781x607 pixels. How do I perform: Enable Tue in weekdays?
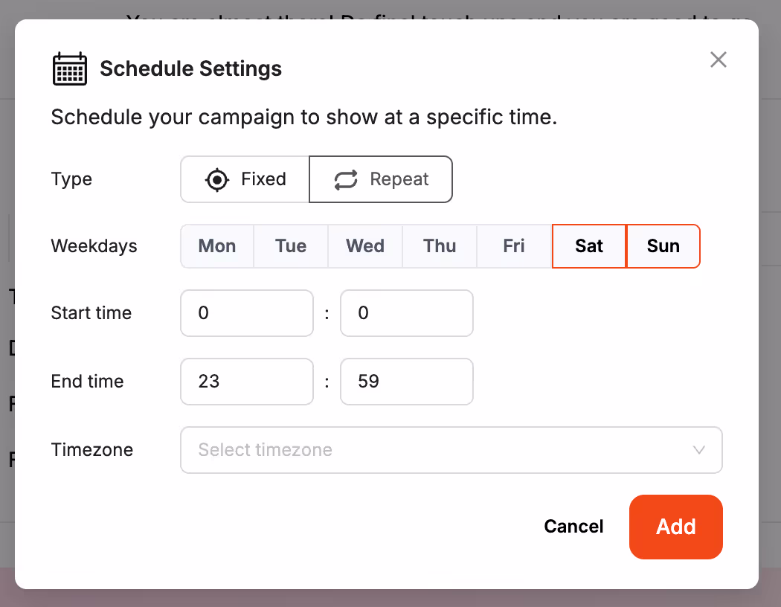pos(291,246)
